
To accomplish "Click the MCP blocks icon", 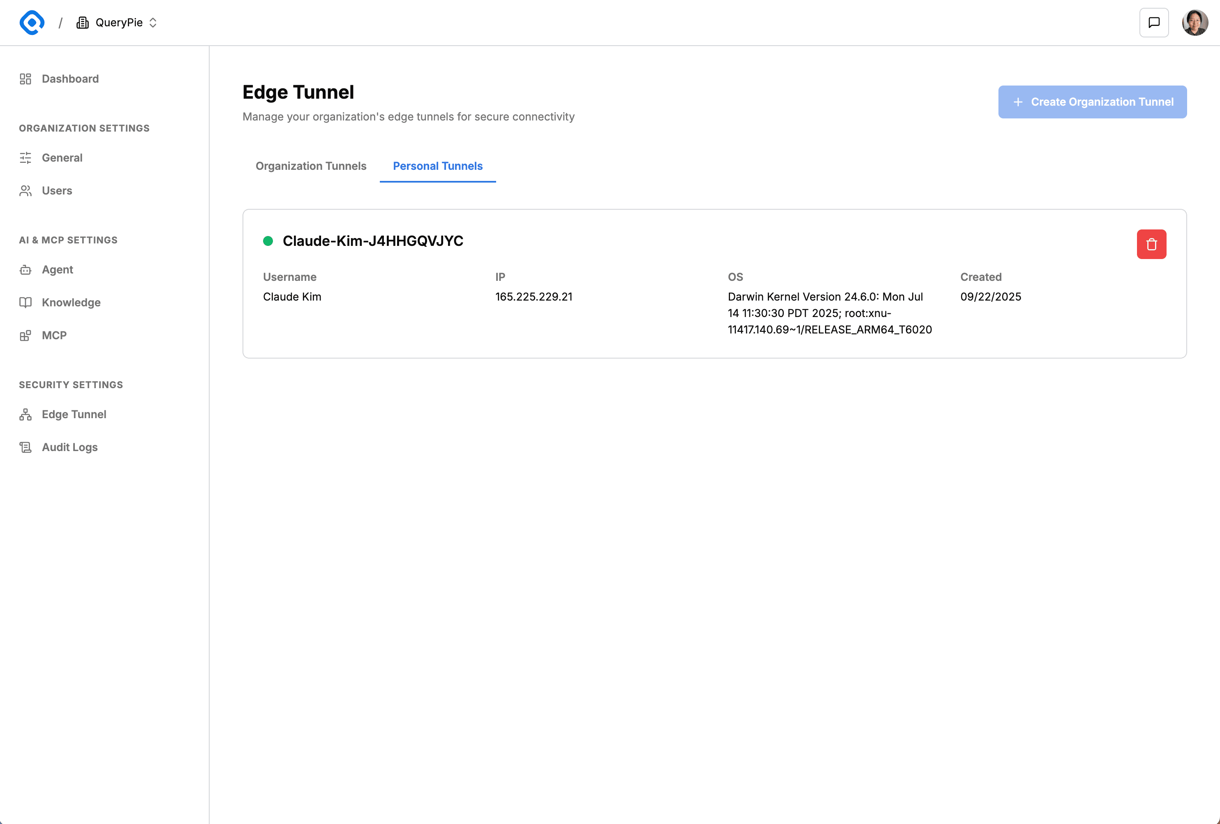I will [25, 336].
